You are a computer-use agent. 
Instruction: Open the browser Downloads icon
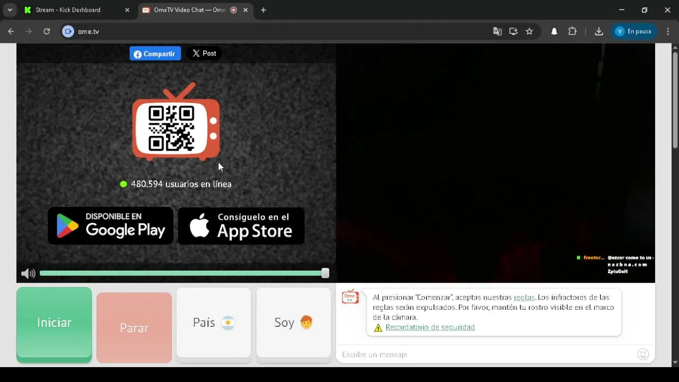[599, 31]
